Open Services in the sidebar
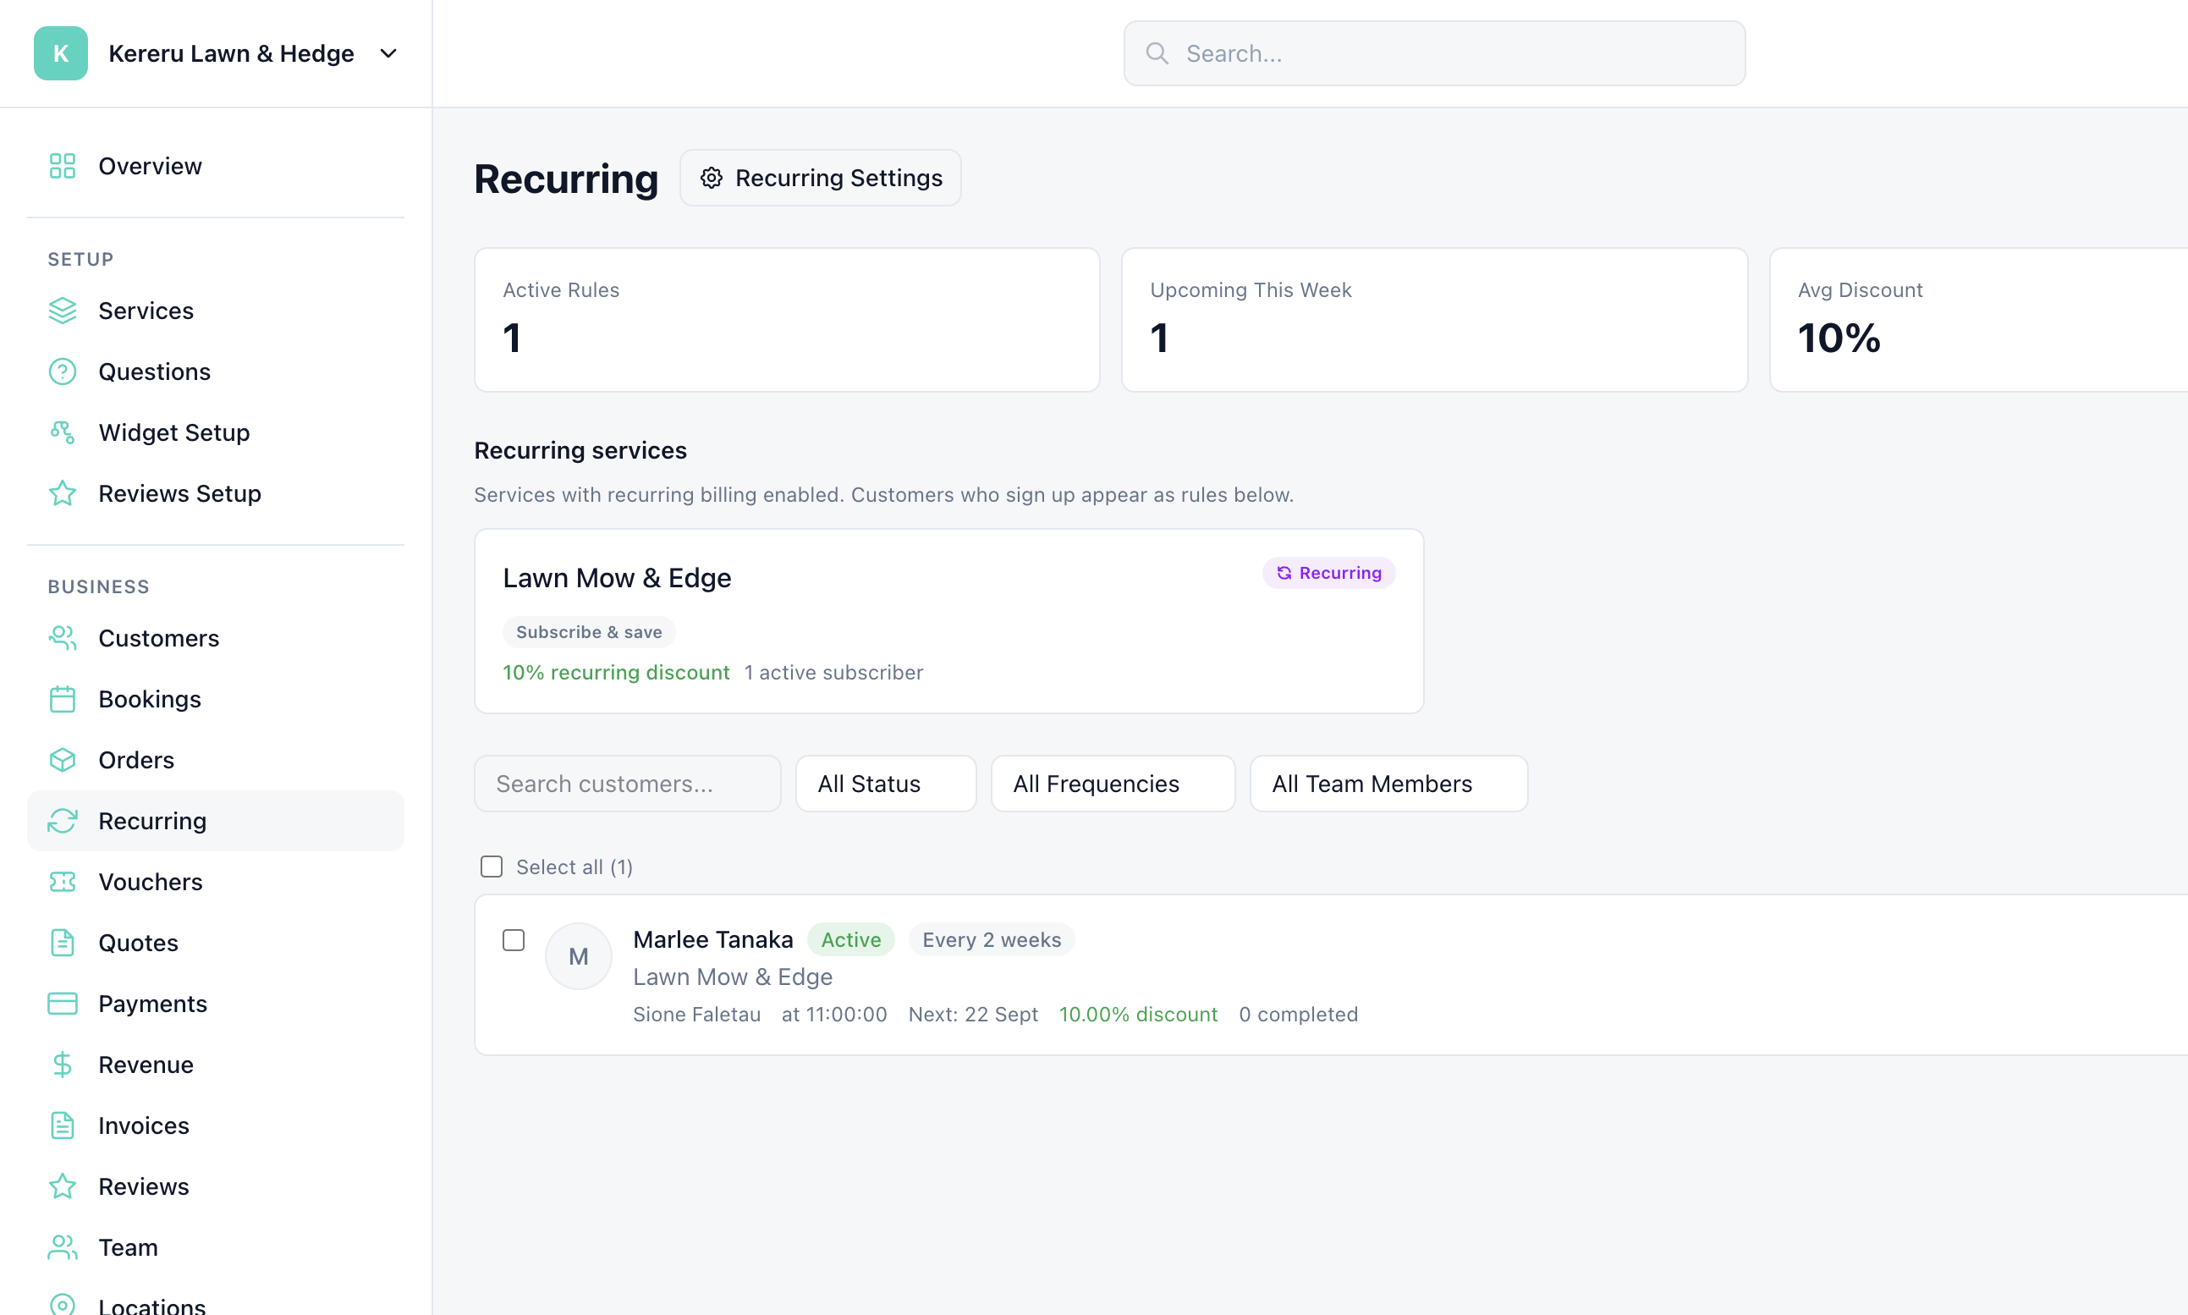2188x1315 pixels. tap(215, 311)
